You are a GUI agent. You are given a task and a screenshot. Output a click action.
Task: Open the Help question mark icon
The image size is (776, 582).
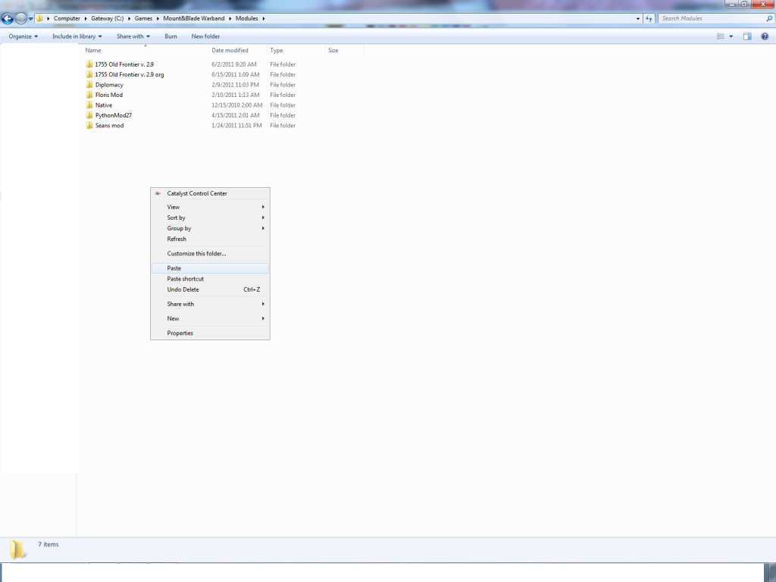(x=763, y=36)
